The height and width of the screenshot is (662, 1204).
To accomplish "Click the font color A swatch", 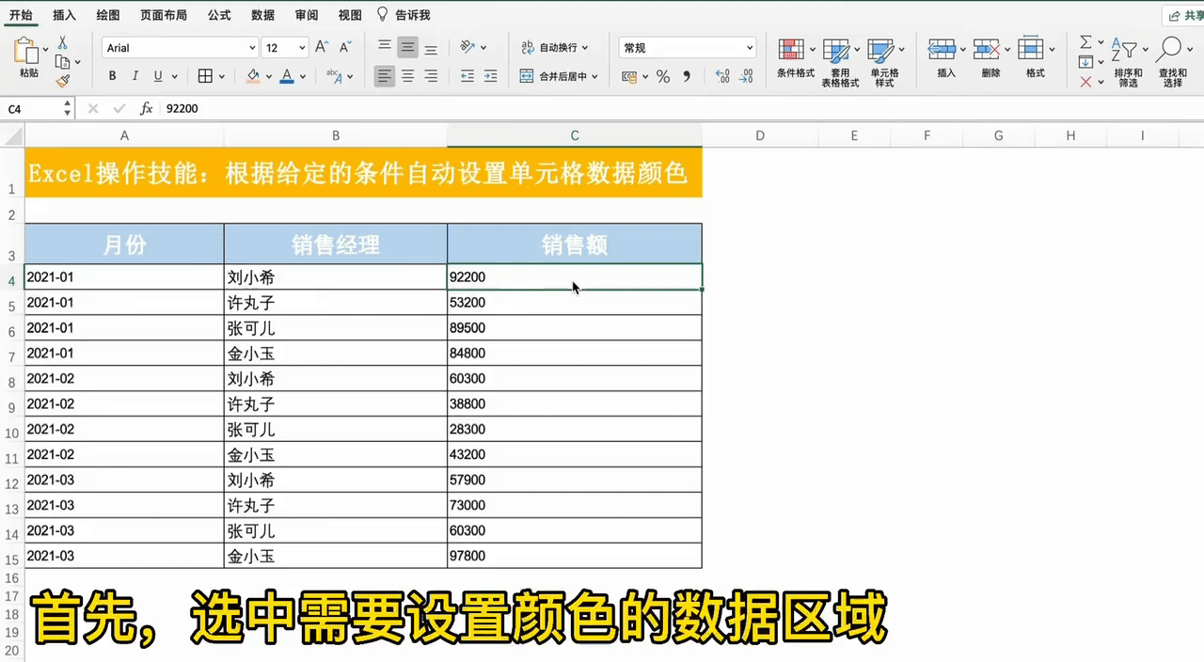I will (287, 76).
